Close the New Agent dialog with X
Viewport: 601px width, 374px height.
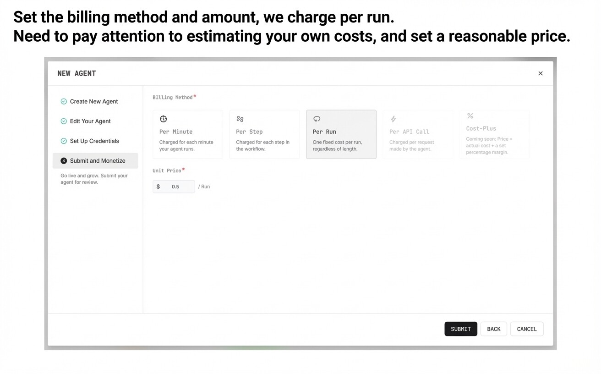[x=541, y=73]
